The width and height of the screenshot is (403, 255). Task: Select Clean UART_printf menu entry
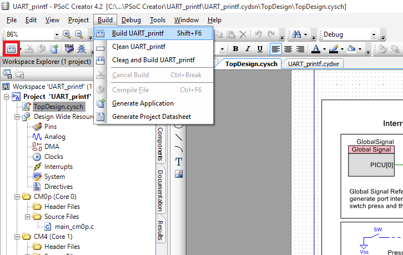(153, 47)
